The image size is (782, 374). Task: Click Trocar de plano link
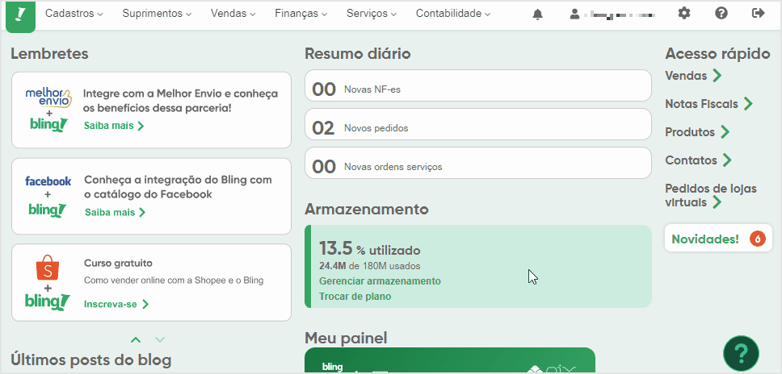point(355,297)
